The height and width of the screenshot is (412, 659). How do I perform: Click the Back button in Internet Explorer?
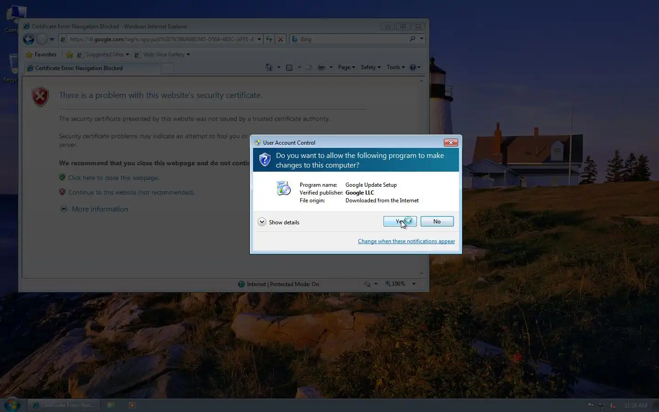[28, 39]
